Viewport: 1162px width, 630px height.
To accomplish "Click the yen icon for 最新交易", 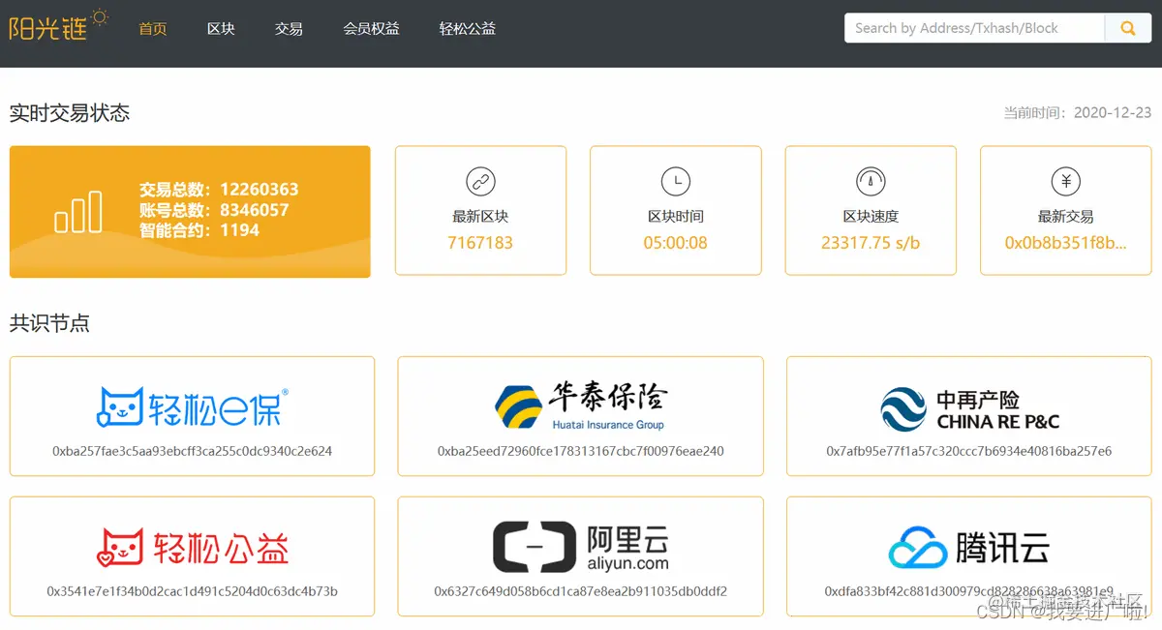I will [1066, 181].
